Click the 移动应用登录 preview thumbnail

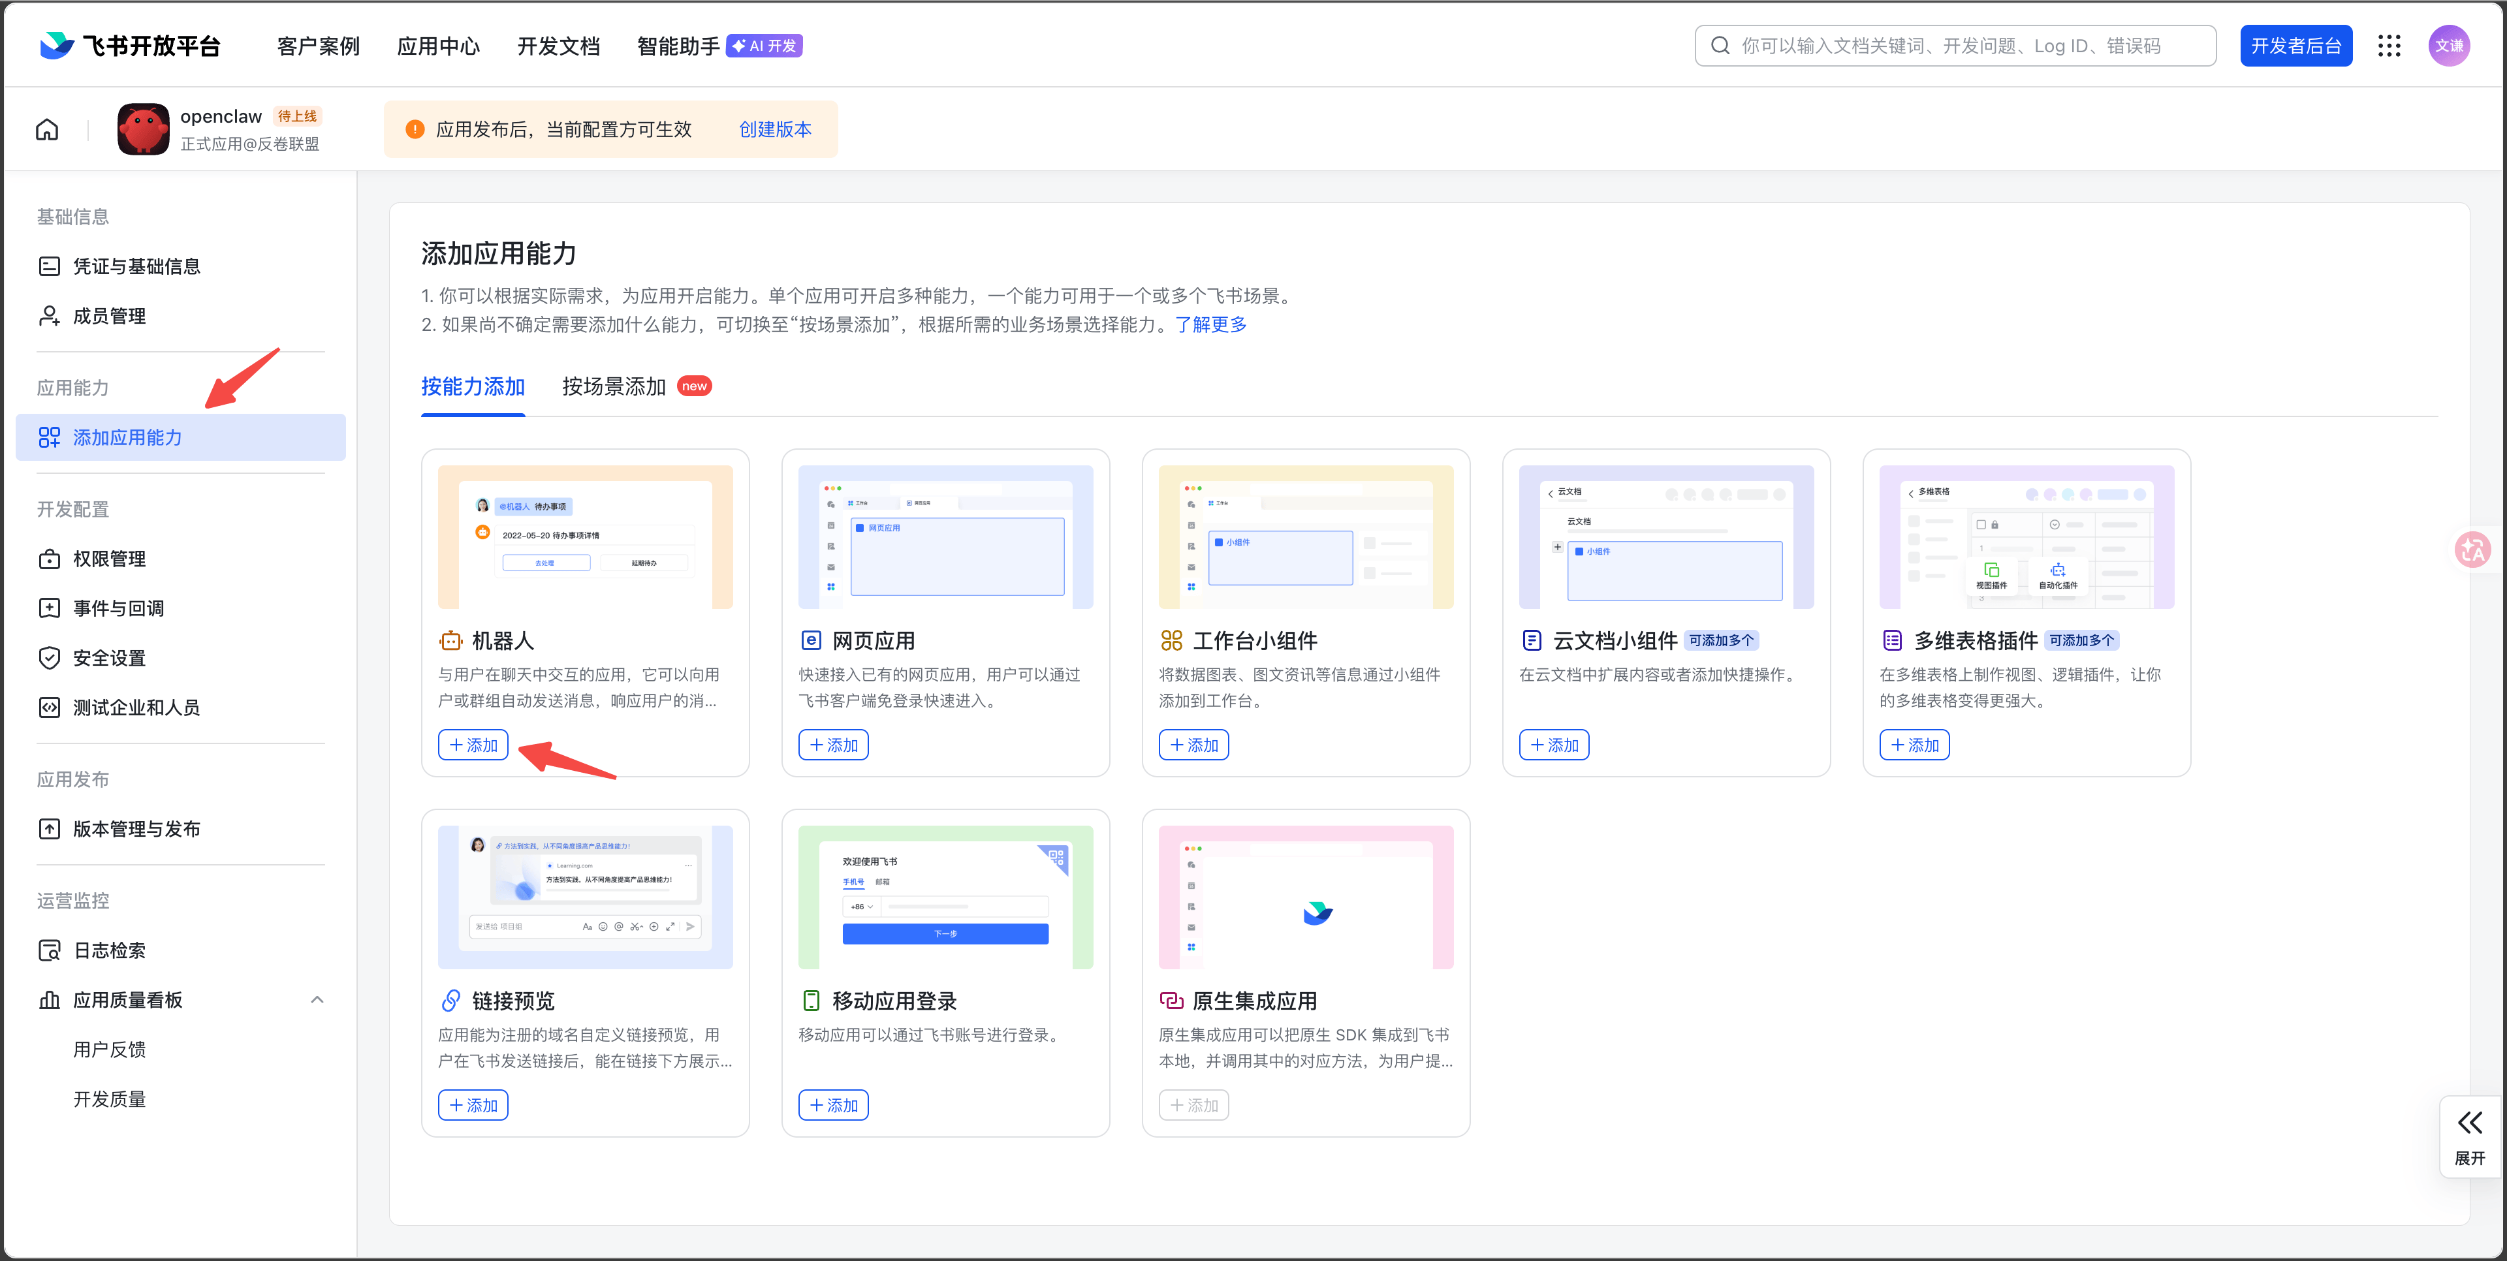[946, 897]
